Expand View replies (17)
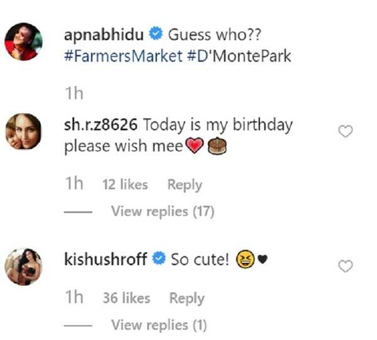This screenshot has height=340, width=377. [163, 212]
